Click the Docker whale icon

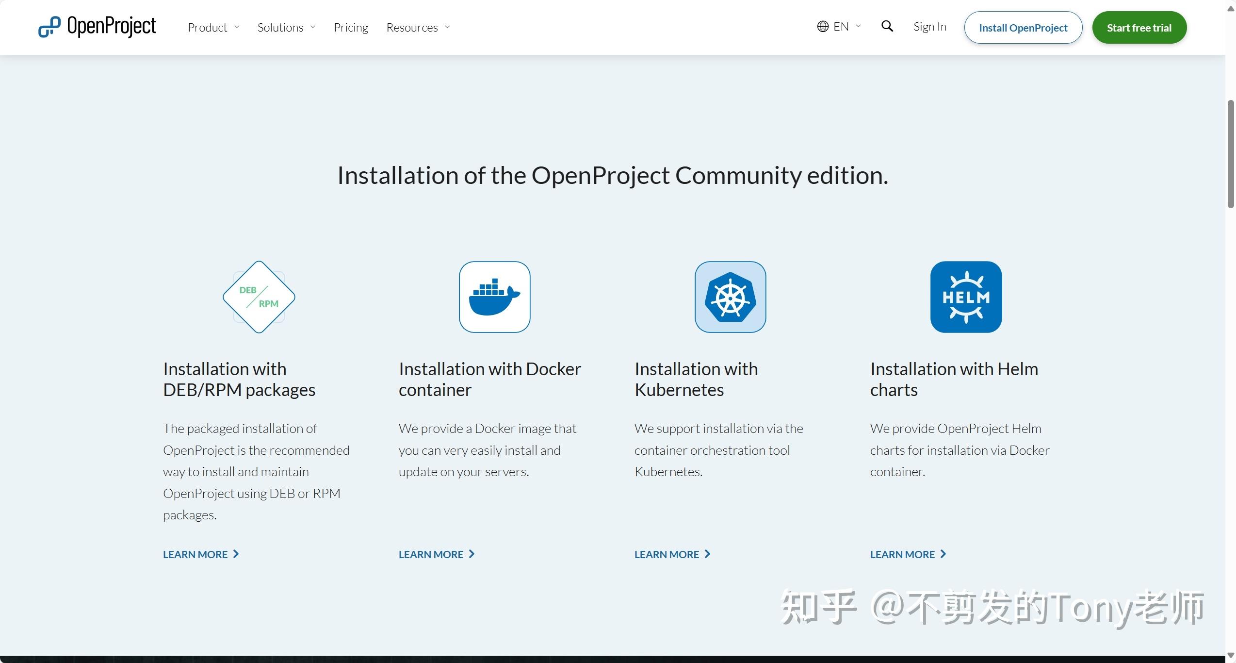pyautogui.click(x=494, y=297)
